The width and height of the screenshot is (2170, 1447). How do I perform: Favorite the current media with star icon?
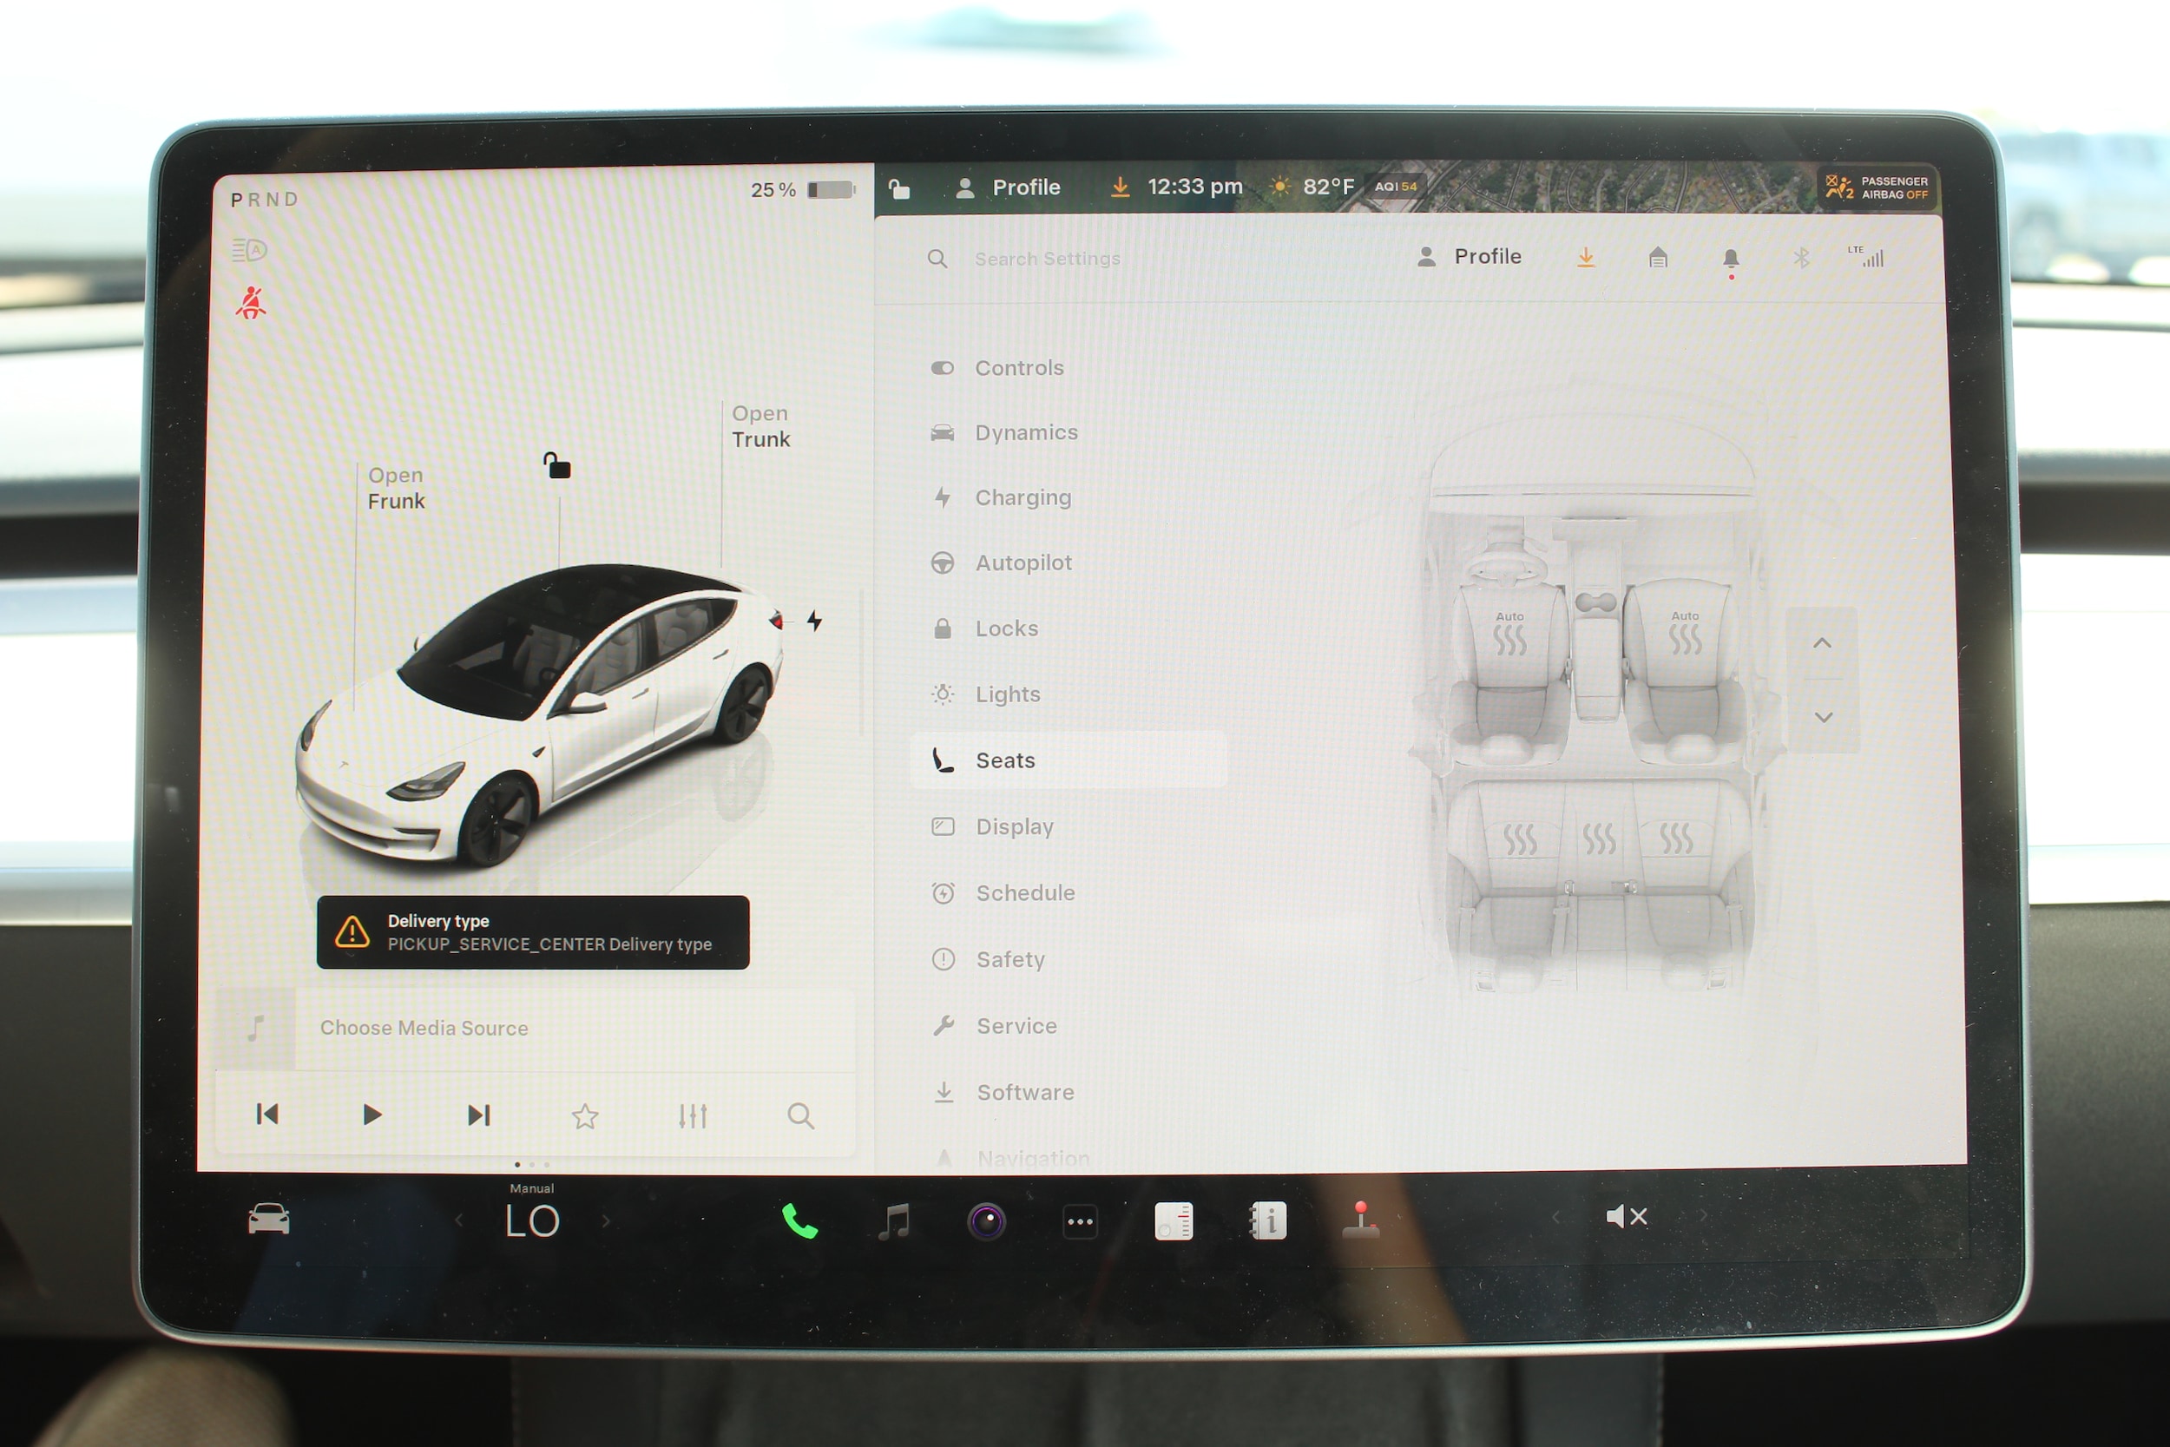585,1116
